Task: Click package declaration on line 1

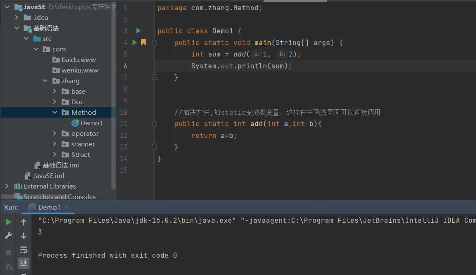Action: pyautogui.click(x=210, y=8)
